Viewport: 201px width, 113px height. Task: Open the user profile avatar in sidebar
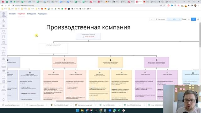click(3, 14)
